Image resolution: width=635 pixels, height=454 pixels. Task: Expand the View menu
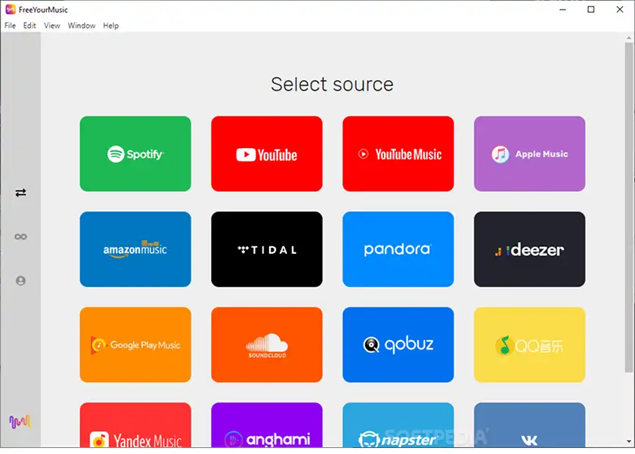coord(52,26)
